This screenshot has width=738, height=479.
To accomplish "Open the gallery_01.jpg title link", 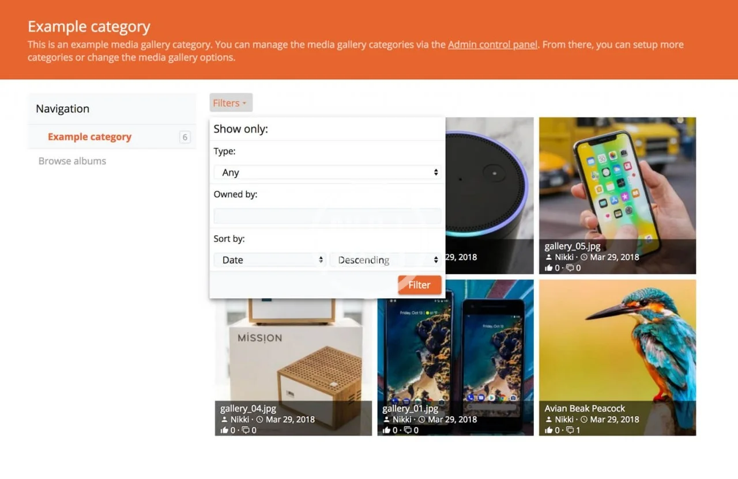I will tap(410, 409).
